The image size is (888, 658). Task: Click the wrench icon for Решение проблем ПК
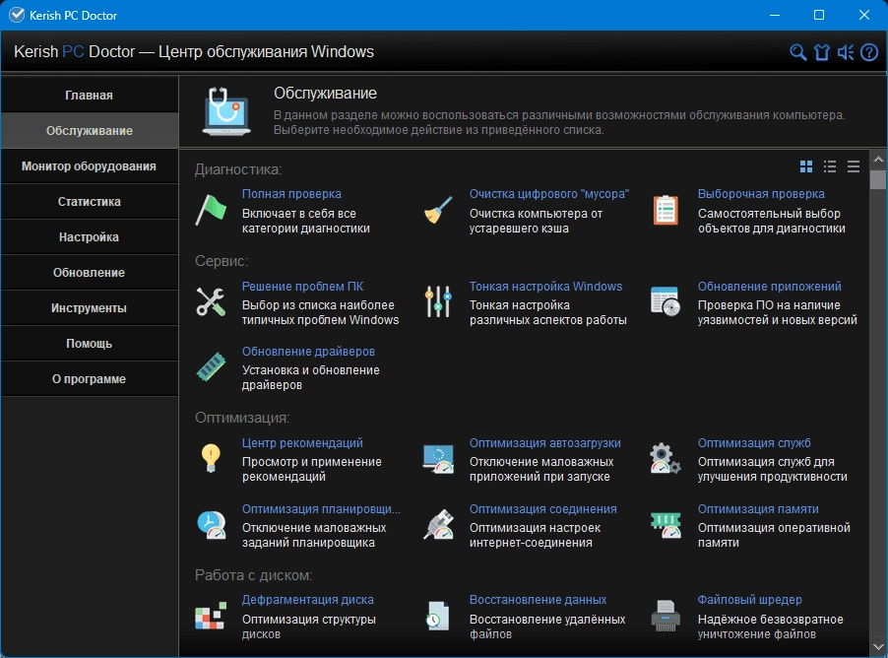click(211, 301)
